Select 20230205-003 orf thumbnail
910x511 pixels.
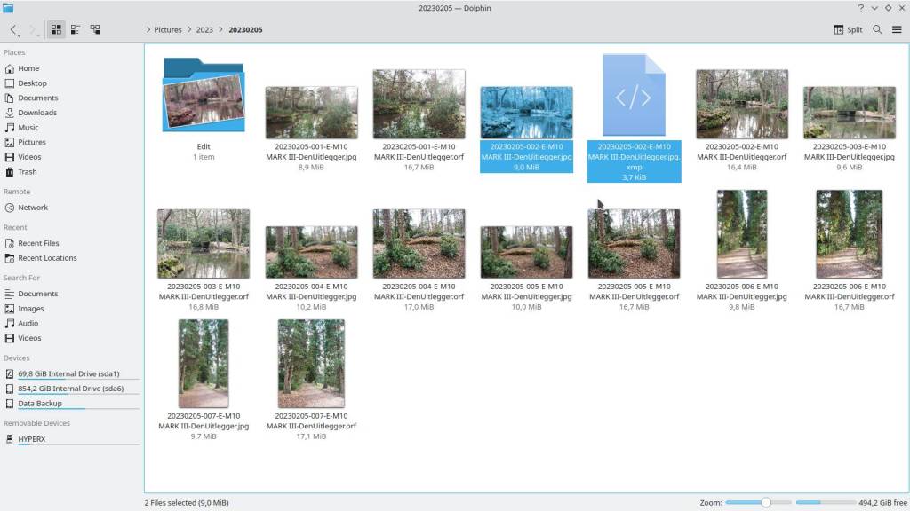pos(204,243)
